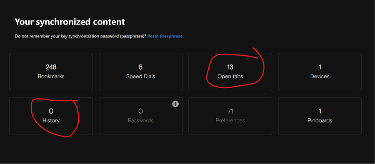Click the passphrase reminder question text
375x164 pixels.
[80, 36]
